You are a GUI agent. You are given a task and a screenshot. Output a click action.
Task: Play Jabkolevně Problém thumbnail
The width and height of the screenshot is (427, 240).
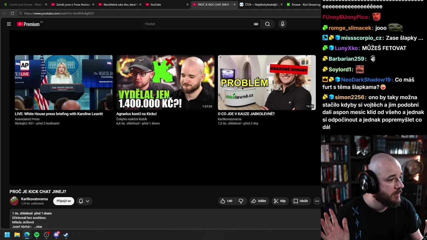(x=267, y=83)
